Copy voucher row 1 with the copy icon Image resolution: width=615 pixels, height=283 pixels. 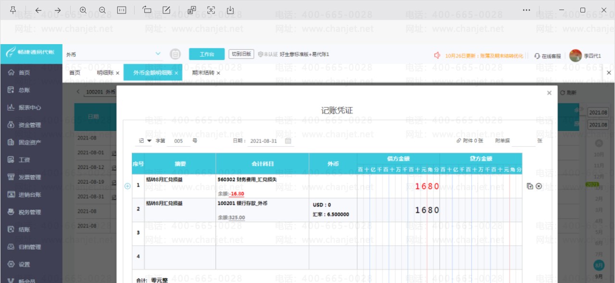pos(530,186)
